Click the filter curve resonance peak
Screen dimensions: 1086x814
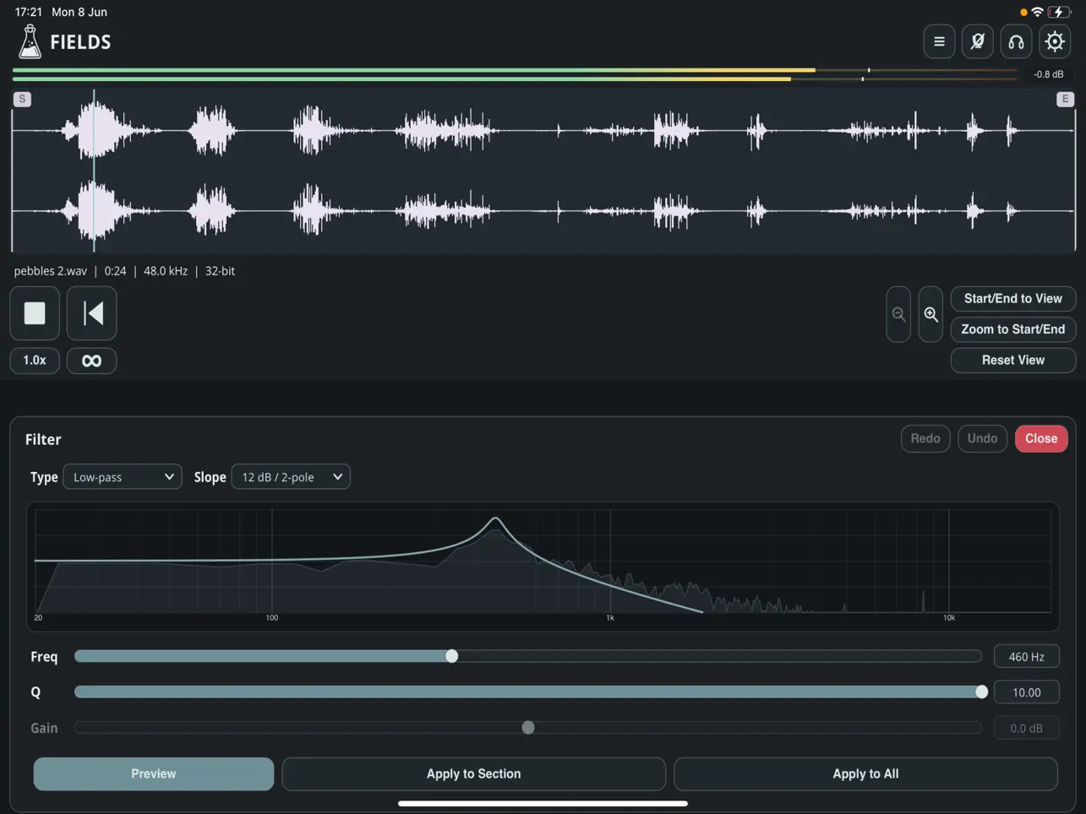click(x=495, y=519)
